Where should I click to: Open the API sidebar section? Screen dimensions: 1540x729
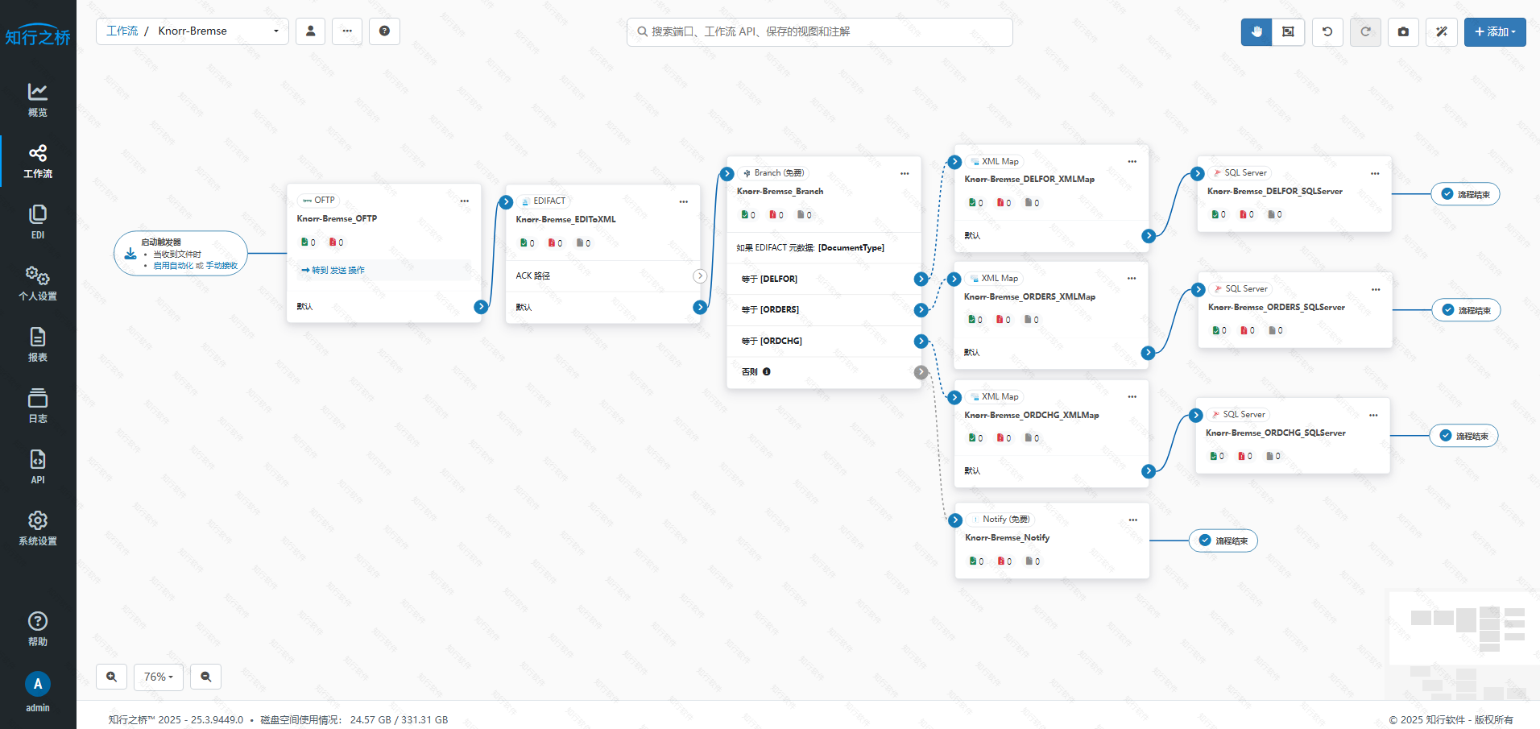pos(38,467)
